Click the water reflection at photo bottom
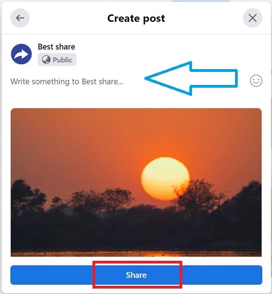The width and height of the screenshot is (272, 294). click(x=136, y=254)
